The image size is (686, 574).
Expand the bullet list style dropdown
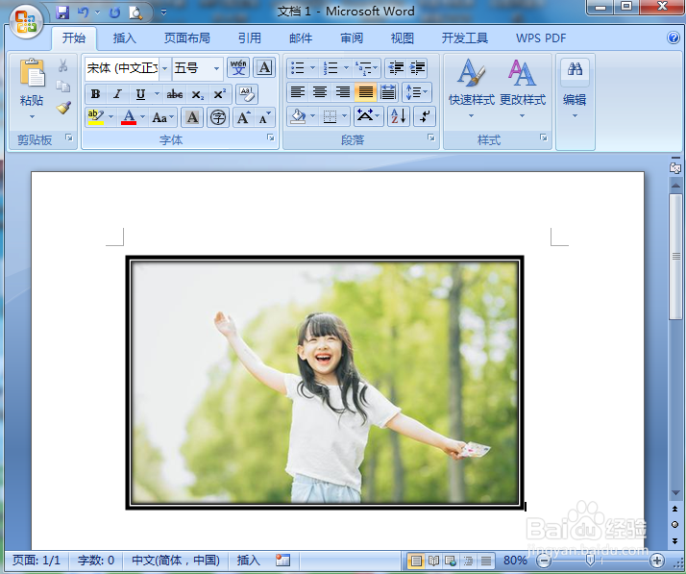(x=312, y=68)
